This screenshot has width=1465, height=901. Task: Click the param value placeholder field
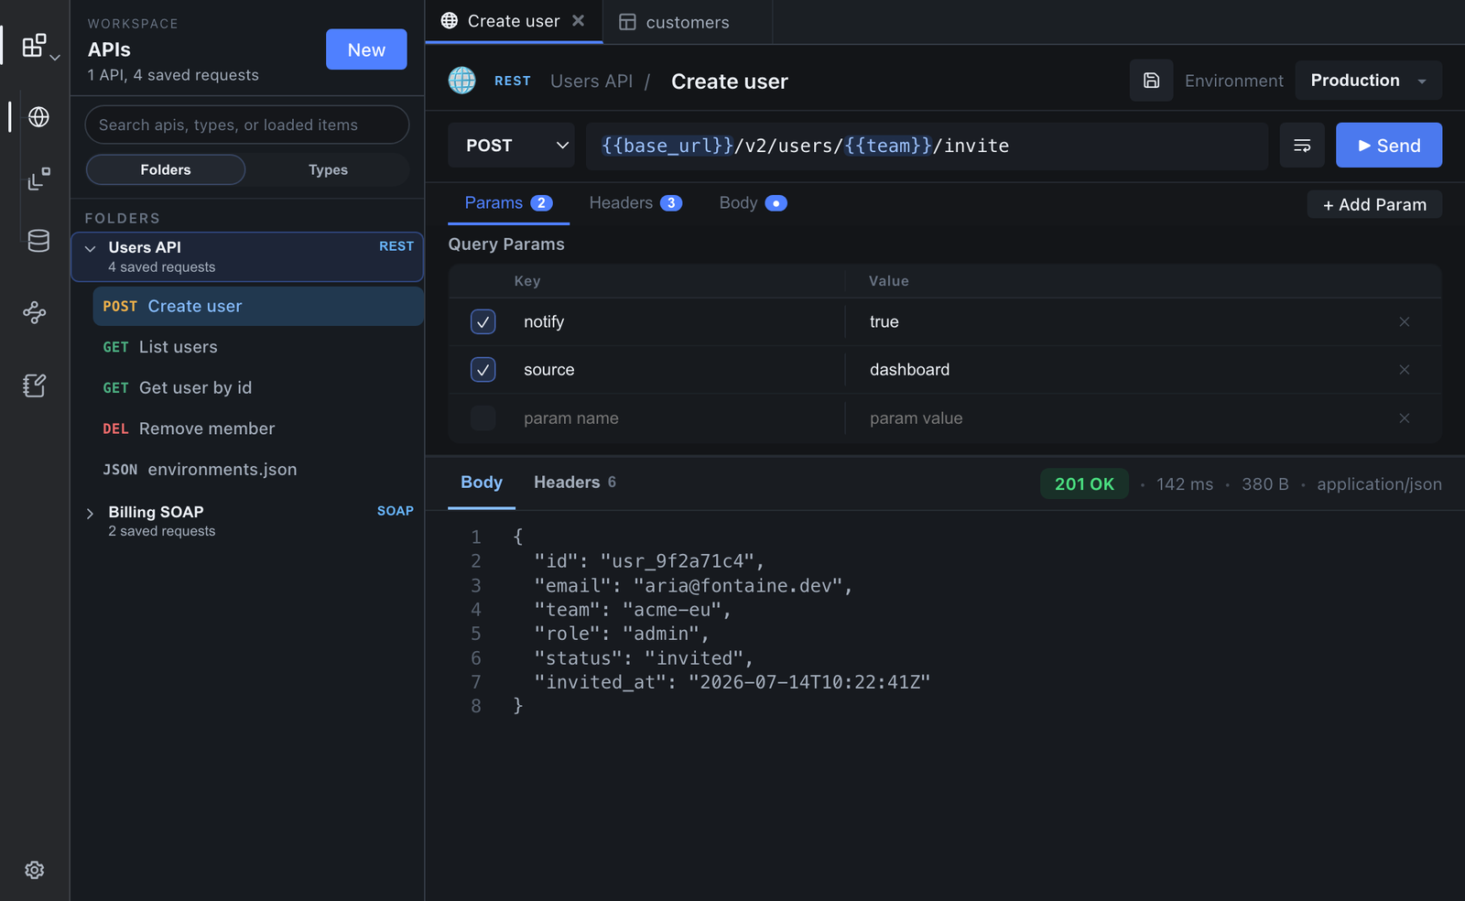point(916,418)
